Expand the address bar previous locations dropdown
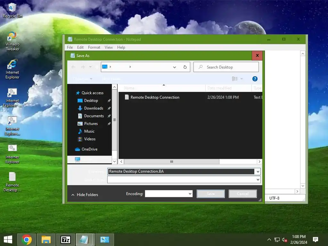Screen dimensions: 328x246 coord(175,67)
